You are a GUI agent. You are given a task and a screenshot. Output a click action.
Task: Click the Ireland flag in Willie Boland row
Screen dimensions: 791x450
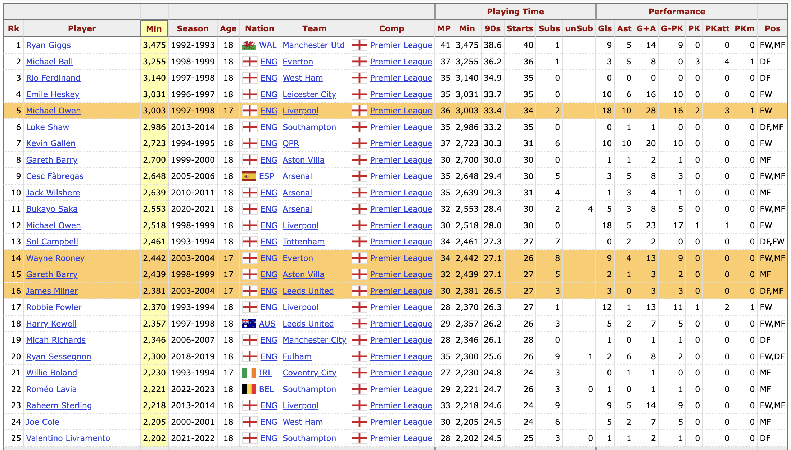(x=249, y=373)
